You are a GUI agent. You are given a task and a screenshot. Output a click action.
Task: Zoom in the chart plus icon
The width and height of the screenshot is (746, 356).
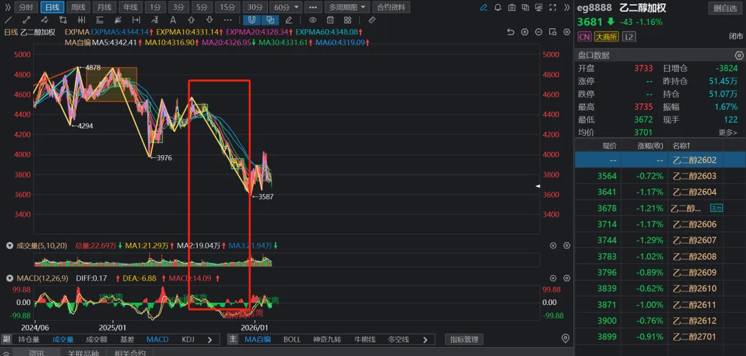click(x=525, y=32)
